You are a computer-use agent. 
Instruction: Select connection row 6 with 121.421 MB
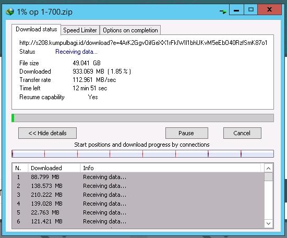point(138,221)
